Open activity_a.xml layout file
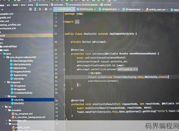 [x=21, y=127]
